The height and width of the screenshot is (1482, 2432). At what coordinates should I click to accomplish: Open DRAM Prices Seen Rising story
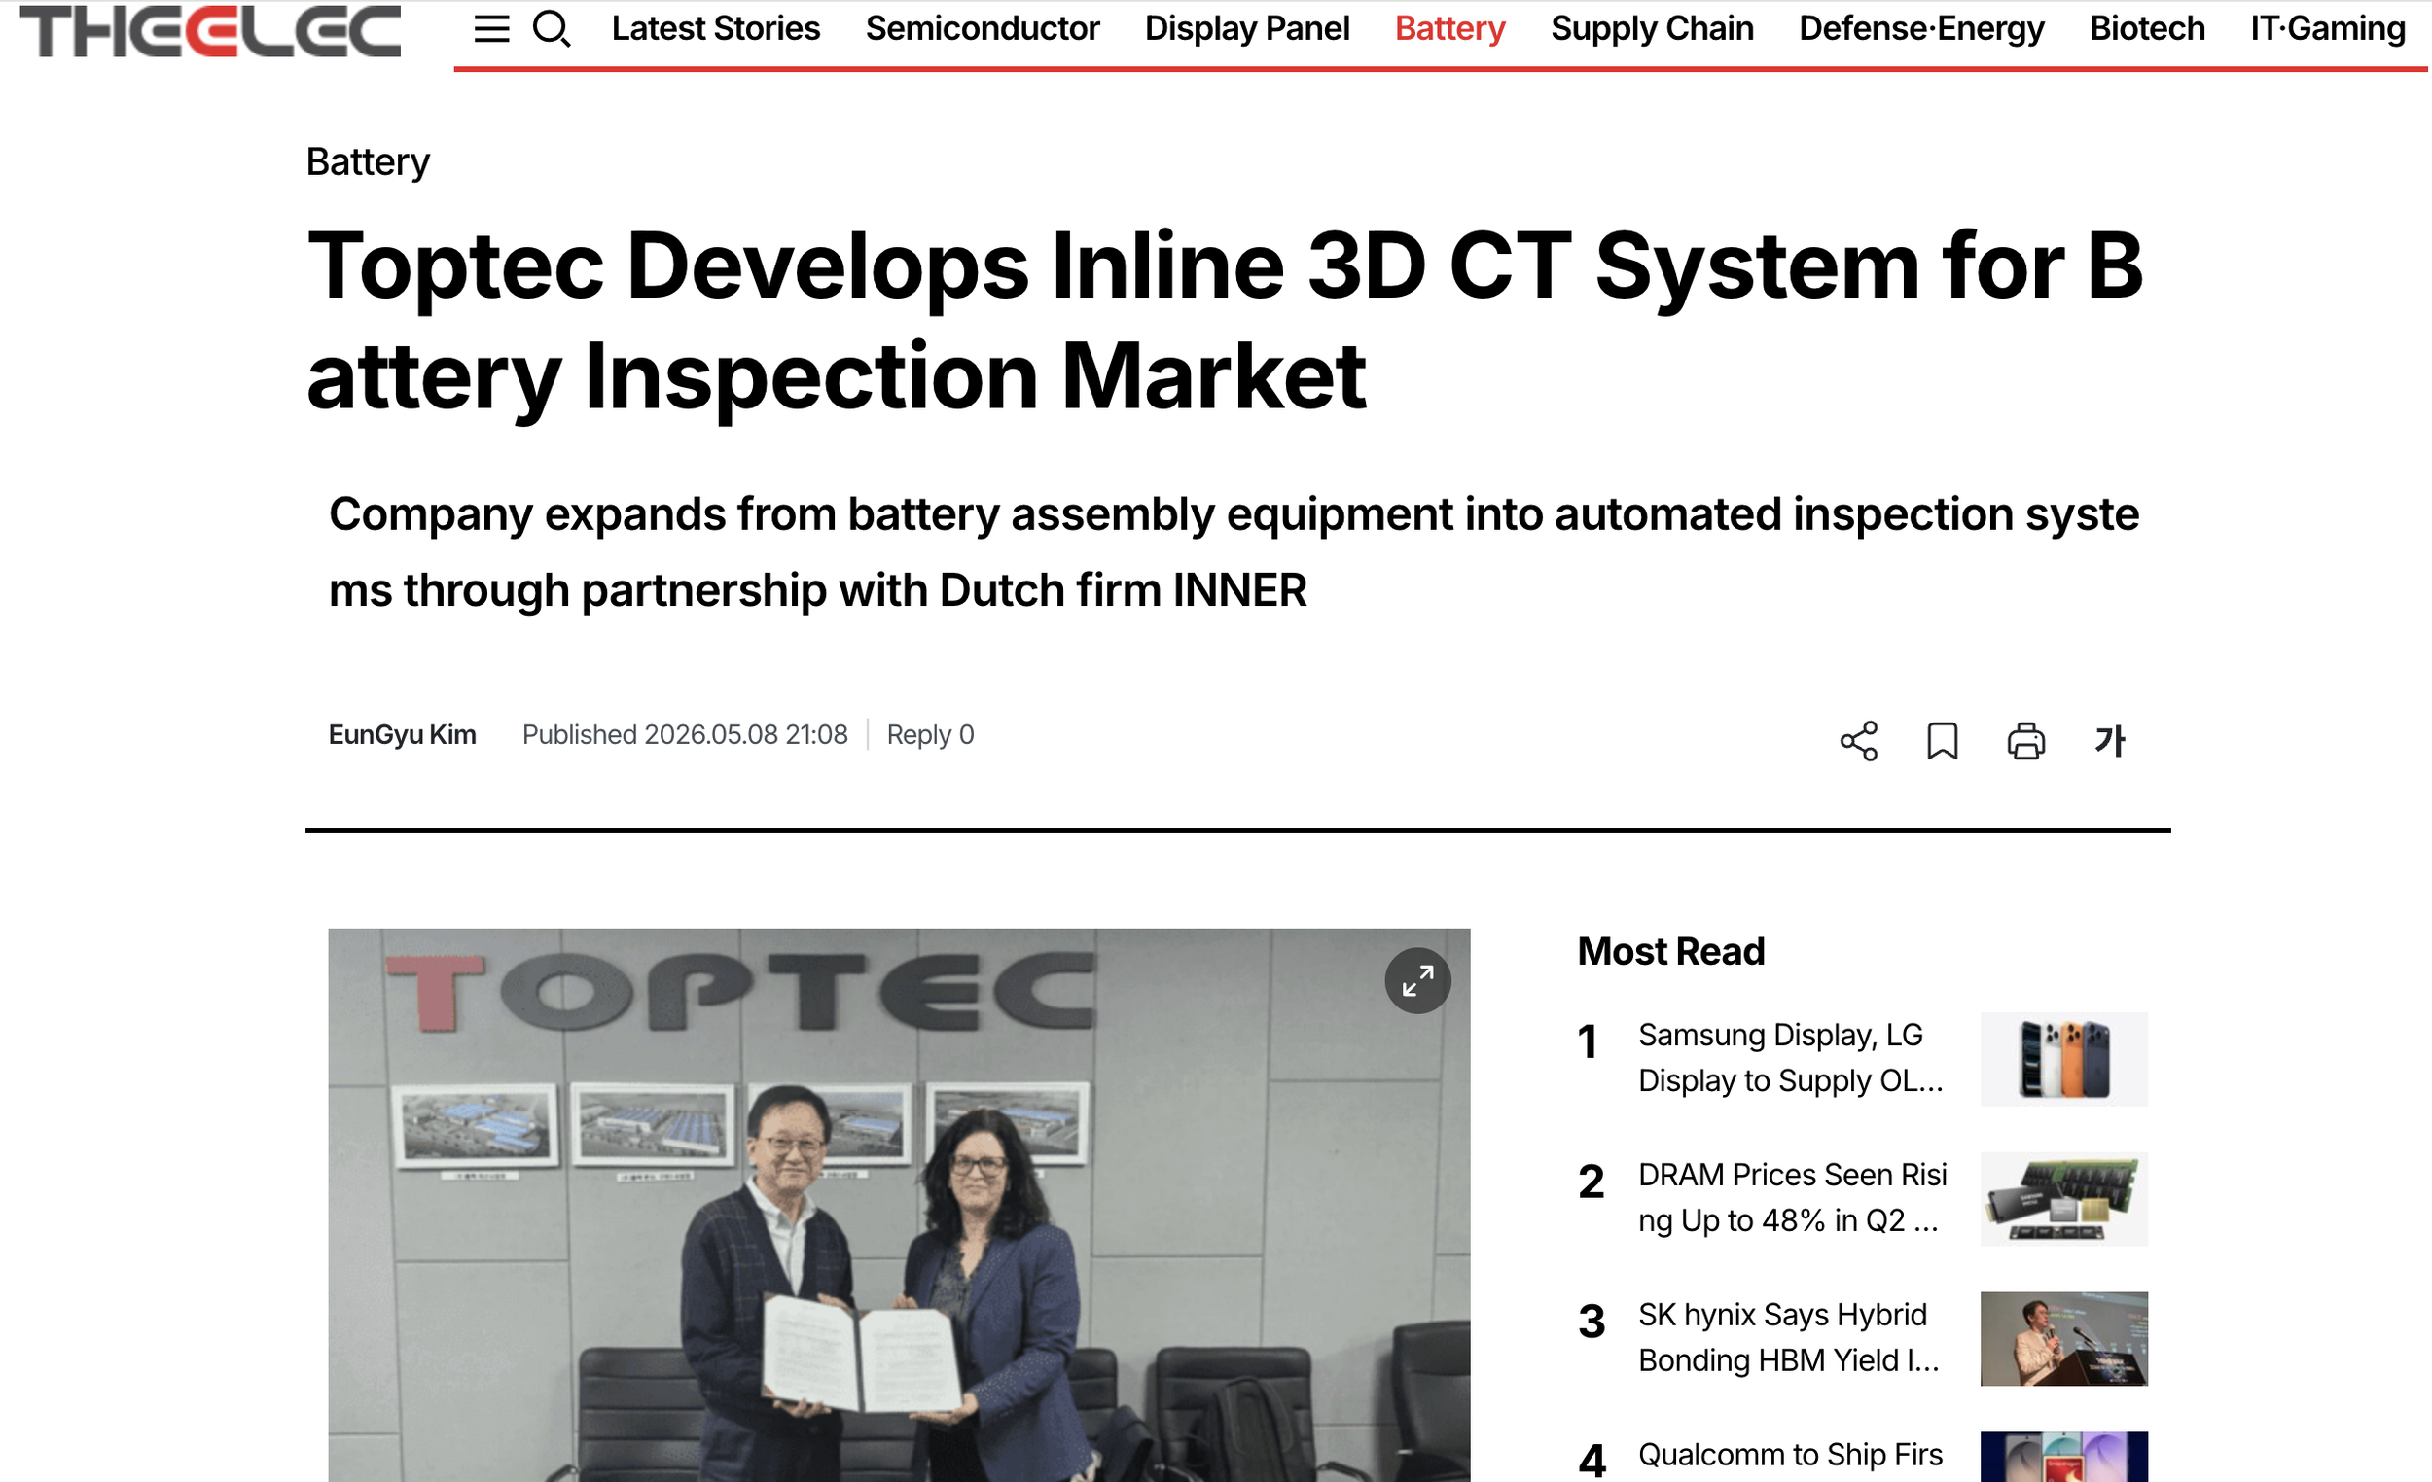click(x=1792, y=1198)
